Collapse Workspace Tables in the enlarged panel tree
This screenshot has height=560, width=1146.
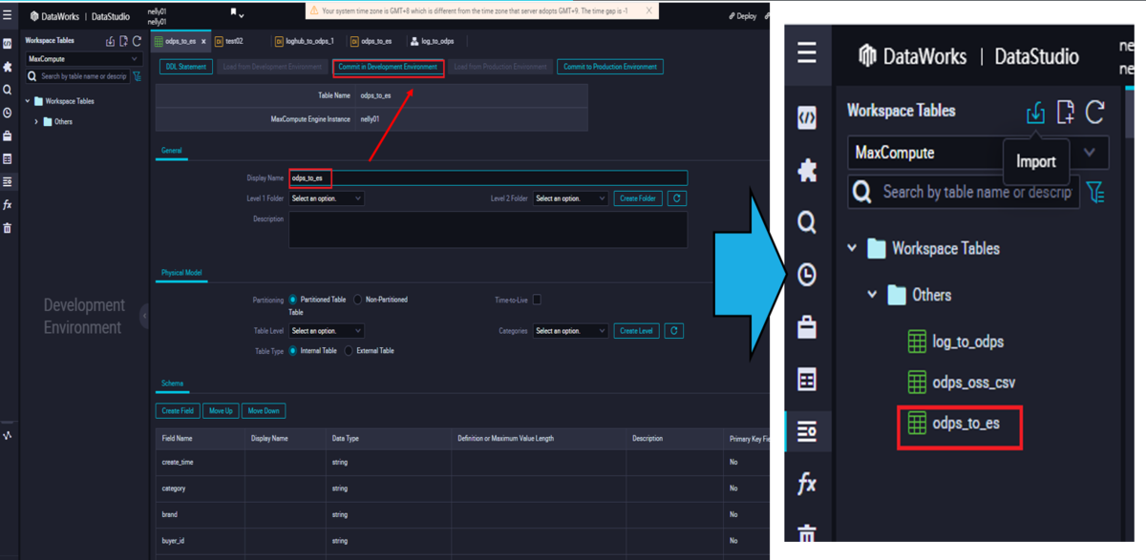852,248
